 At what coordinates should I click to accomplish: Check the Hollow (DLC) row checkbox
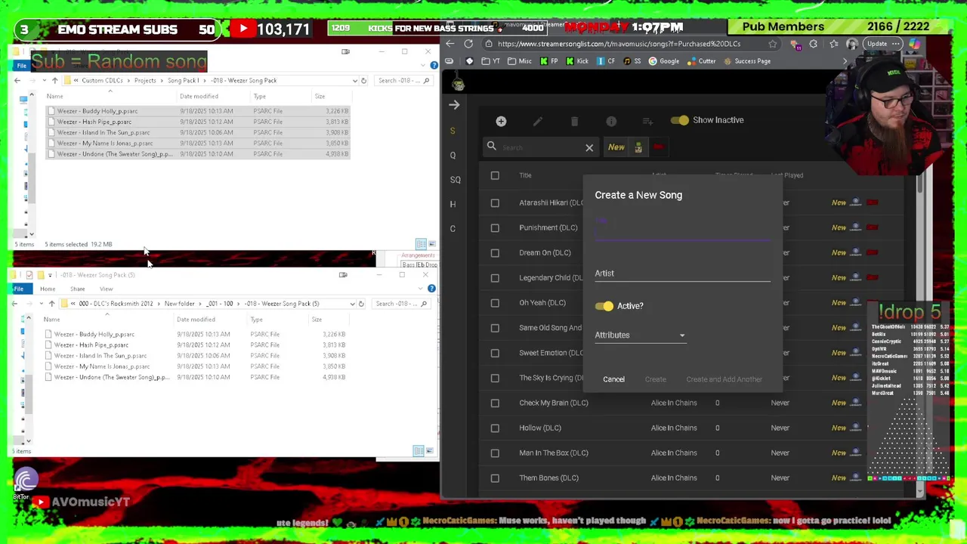point(495,428)
